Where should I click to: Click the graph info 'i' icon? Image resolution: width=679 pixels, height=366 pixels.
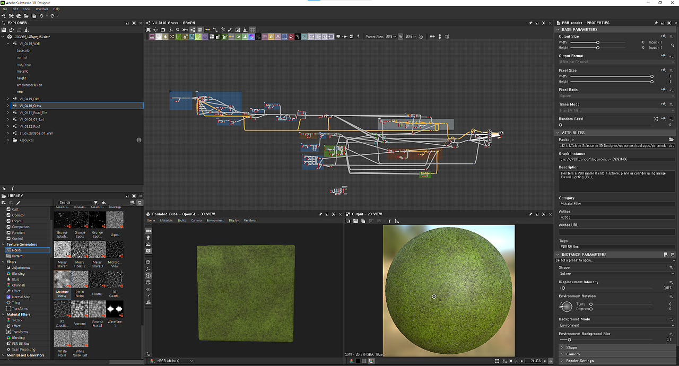tap(171, 30)
